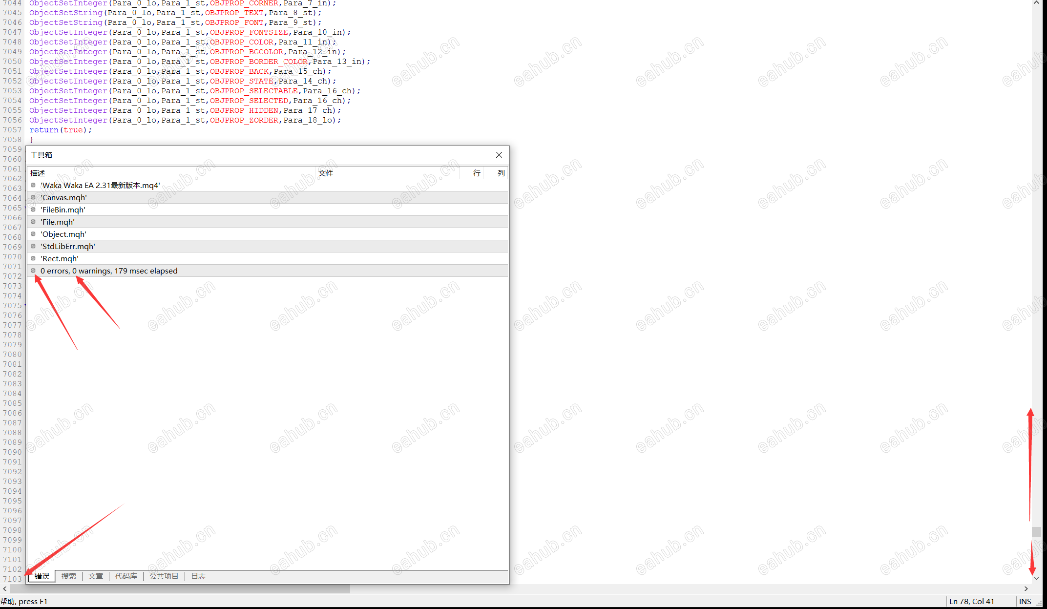
Task: Click the info icon beside 'Object.mqh'
Action: click(x=33, y=234)
